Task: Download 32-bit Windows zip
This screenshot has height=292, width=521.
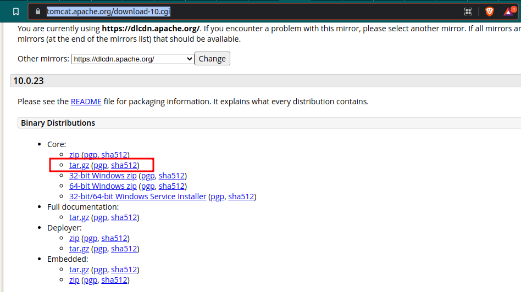Action: 103,176
